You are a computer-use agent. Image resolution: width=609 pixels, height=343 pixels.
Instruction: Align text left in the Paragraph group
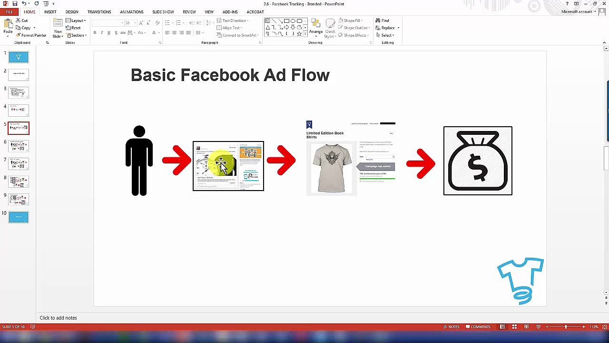click(167, 33)
